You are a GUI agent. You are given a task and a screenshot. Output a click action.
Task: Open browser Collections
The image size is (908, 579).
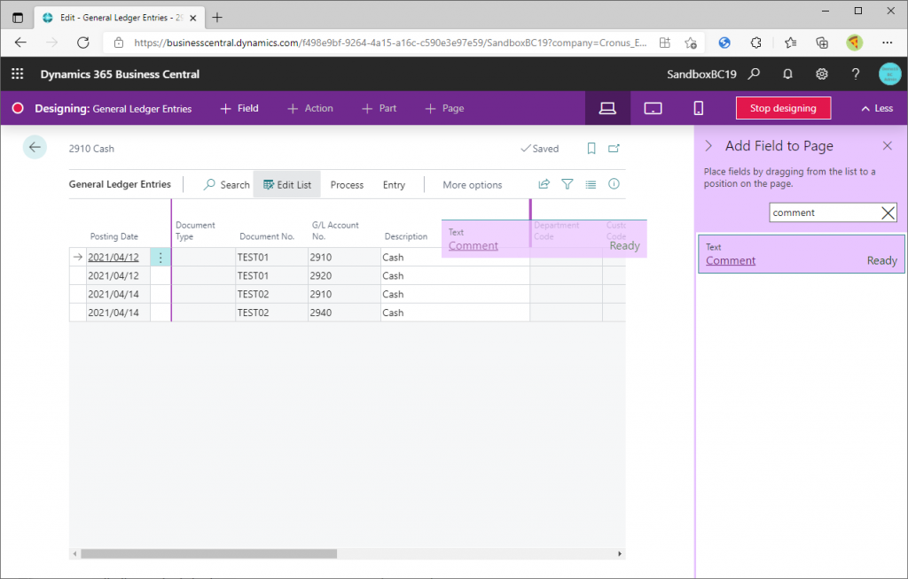[822, 42]
